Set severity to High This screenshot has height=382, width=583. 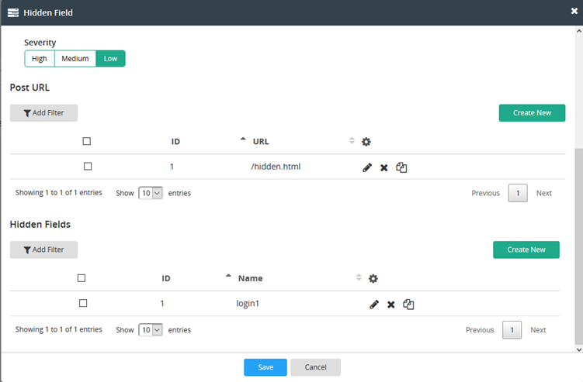tap(40, 59)
